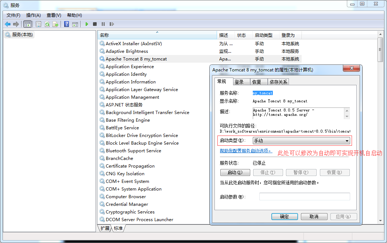Click the Forward arrow in toolbar
The image size is (387, 243).
pyautogui.click(x=16, y=24)
